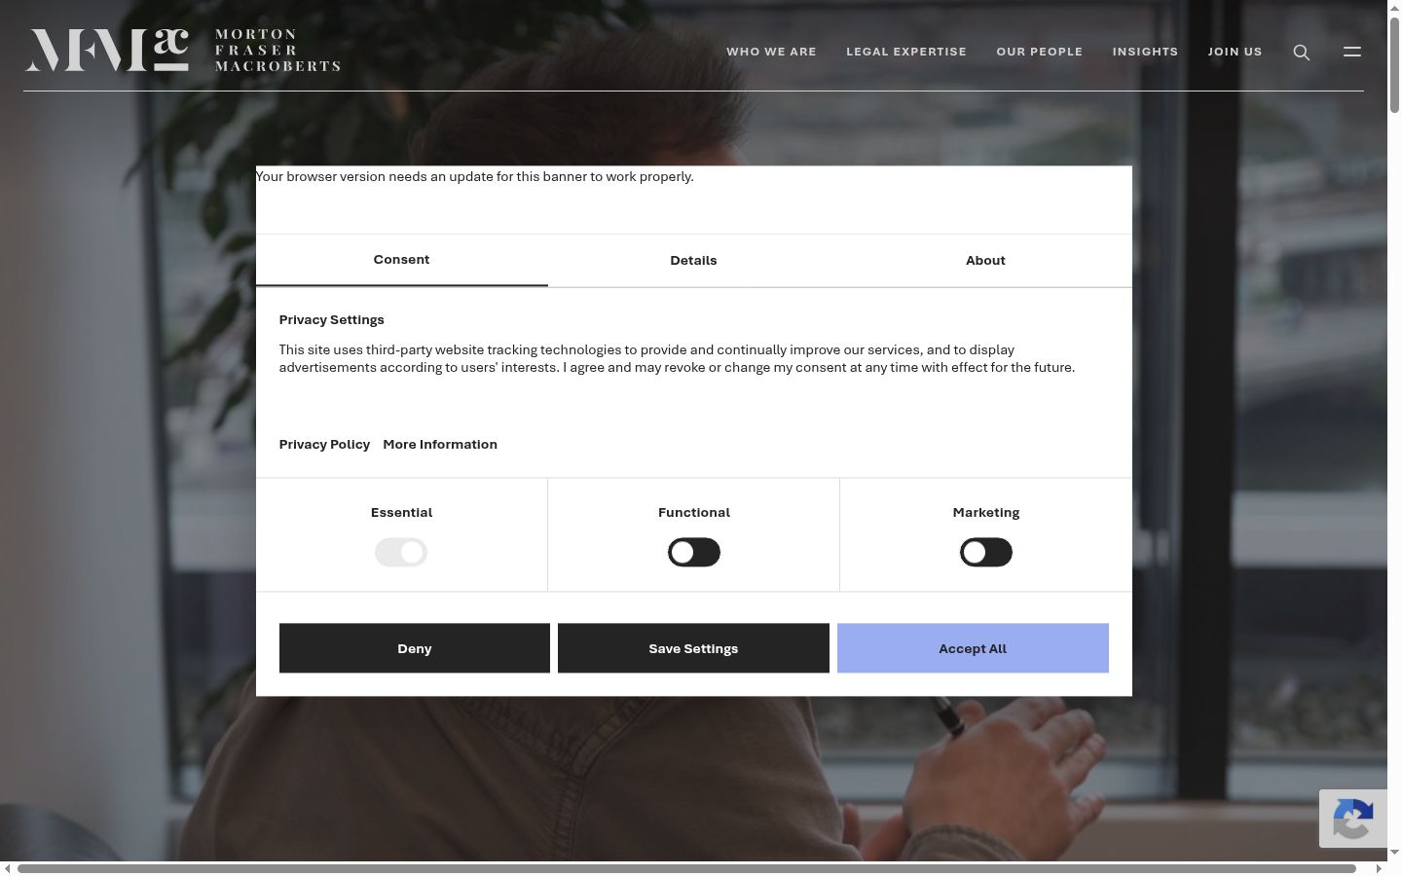Open the Privacy Policy link
The width and height of the screenshot is (1402, 876).
[324, 444]
